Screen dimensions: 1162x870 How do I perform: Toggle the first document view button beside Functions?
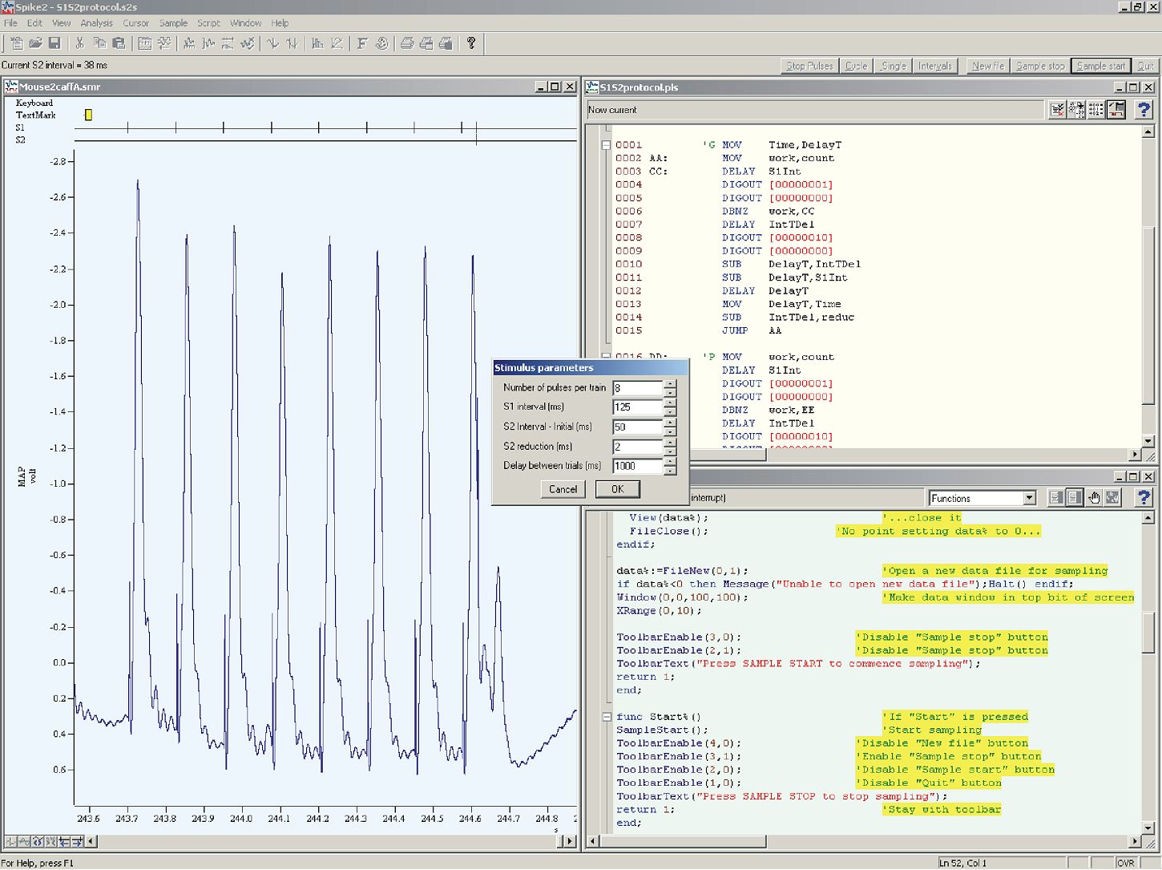pyautogui.click(x=1058, y=497)
